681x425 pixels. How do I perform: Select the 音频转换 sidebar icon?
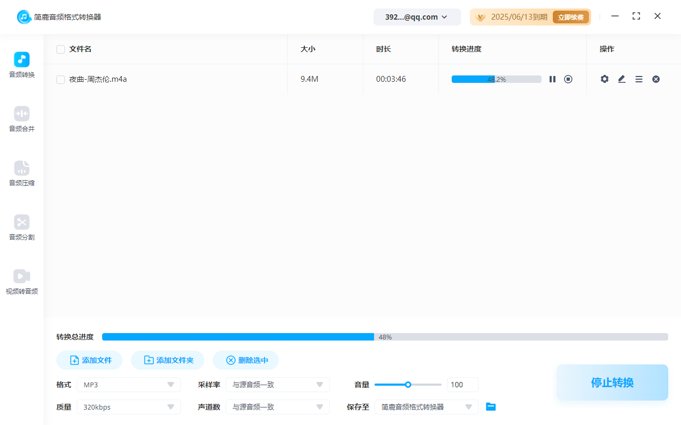[21, 64]
